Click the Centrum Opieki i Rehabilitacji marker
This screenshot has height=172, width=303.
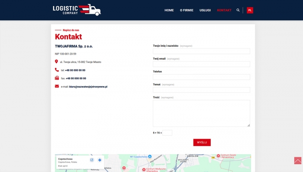click(x=218, y=156)
